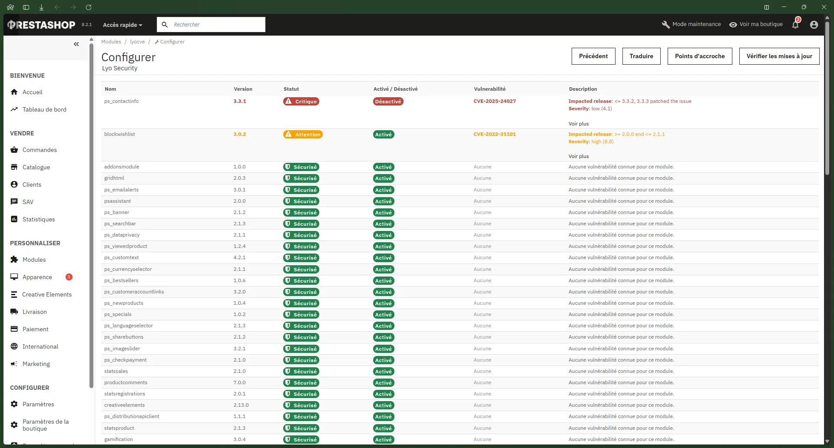Viewport: 834px width, 448px height.
Task: Click the Modules puzzle icon
Action: click(x=14, y=260)
